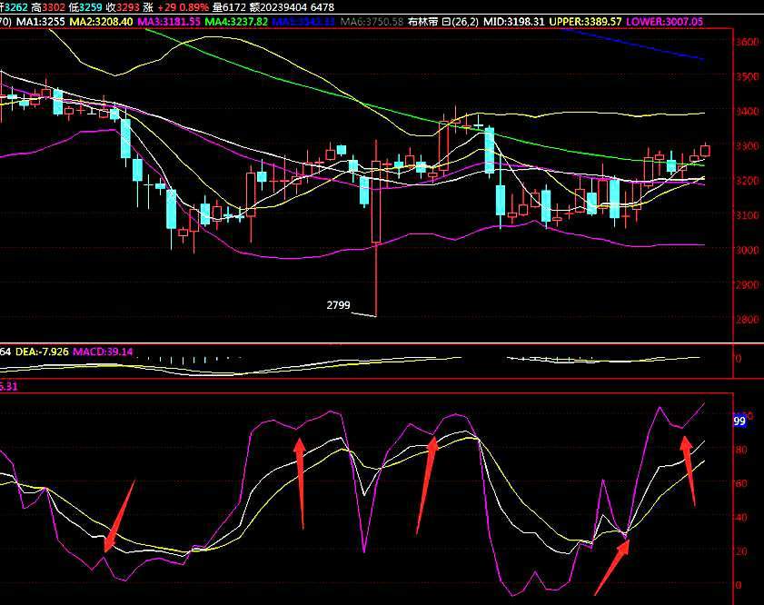
Task: Click the turnover amount 额20239404
Action: point(279,7)
